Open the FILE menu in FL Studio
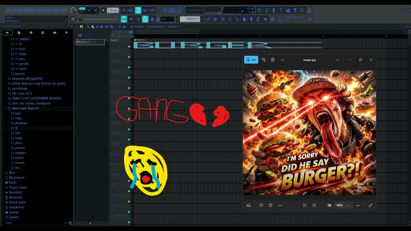 pyautogui.click(x=8, y=10)
